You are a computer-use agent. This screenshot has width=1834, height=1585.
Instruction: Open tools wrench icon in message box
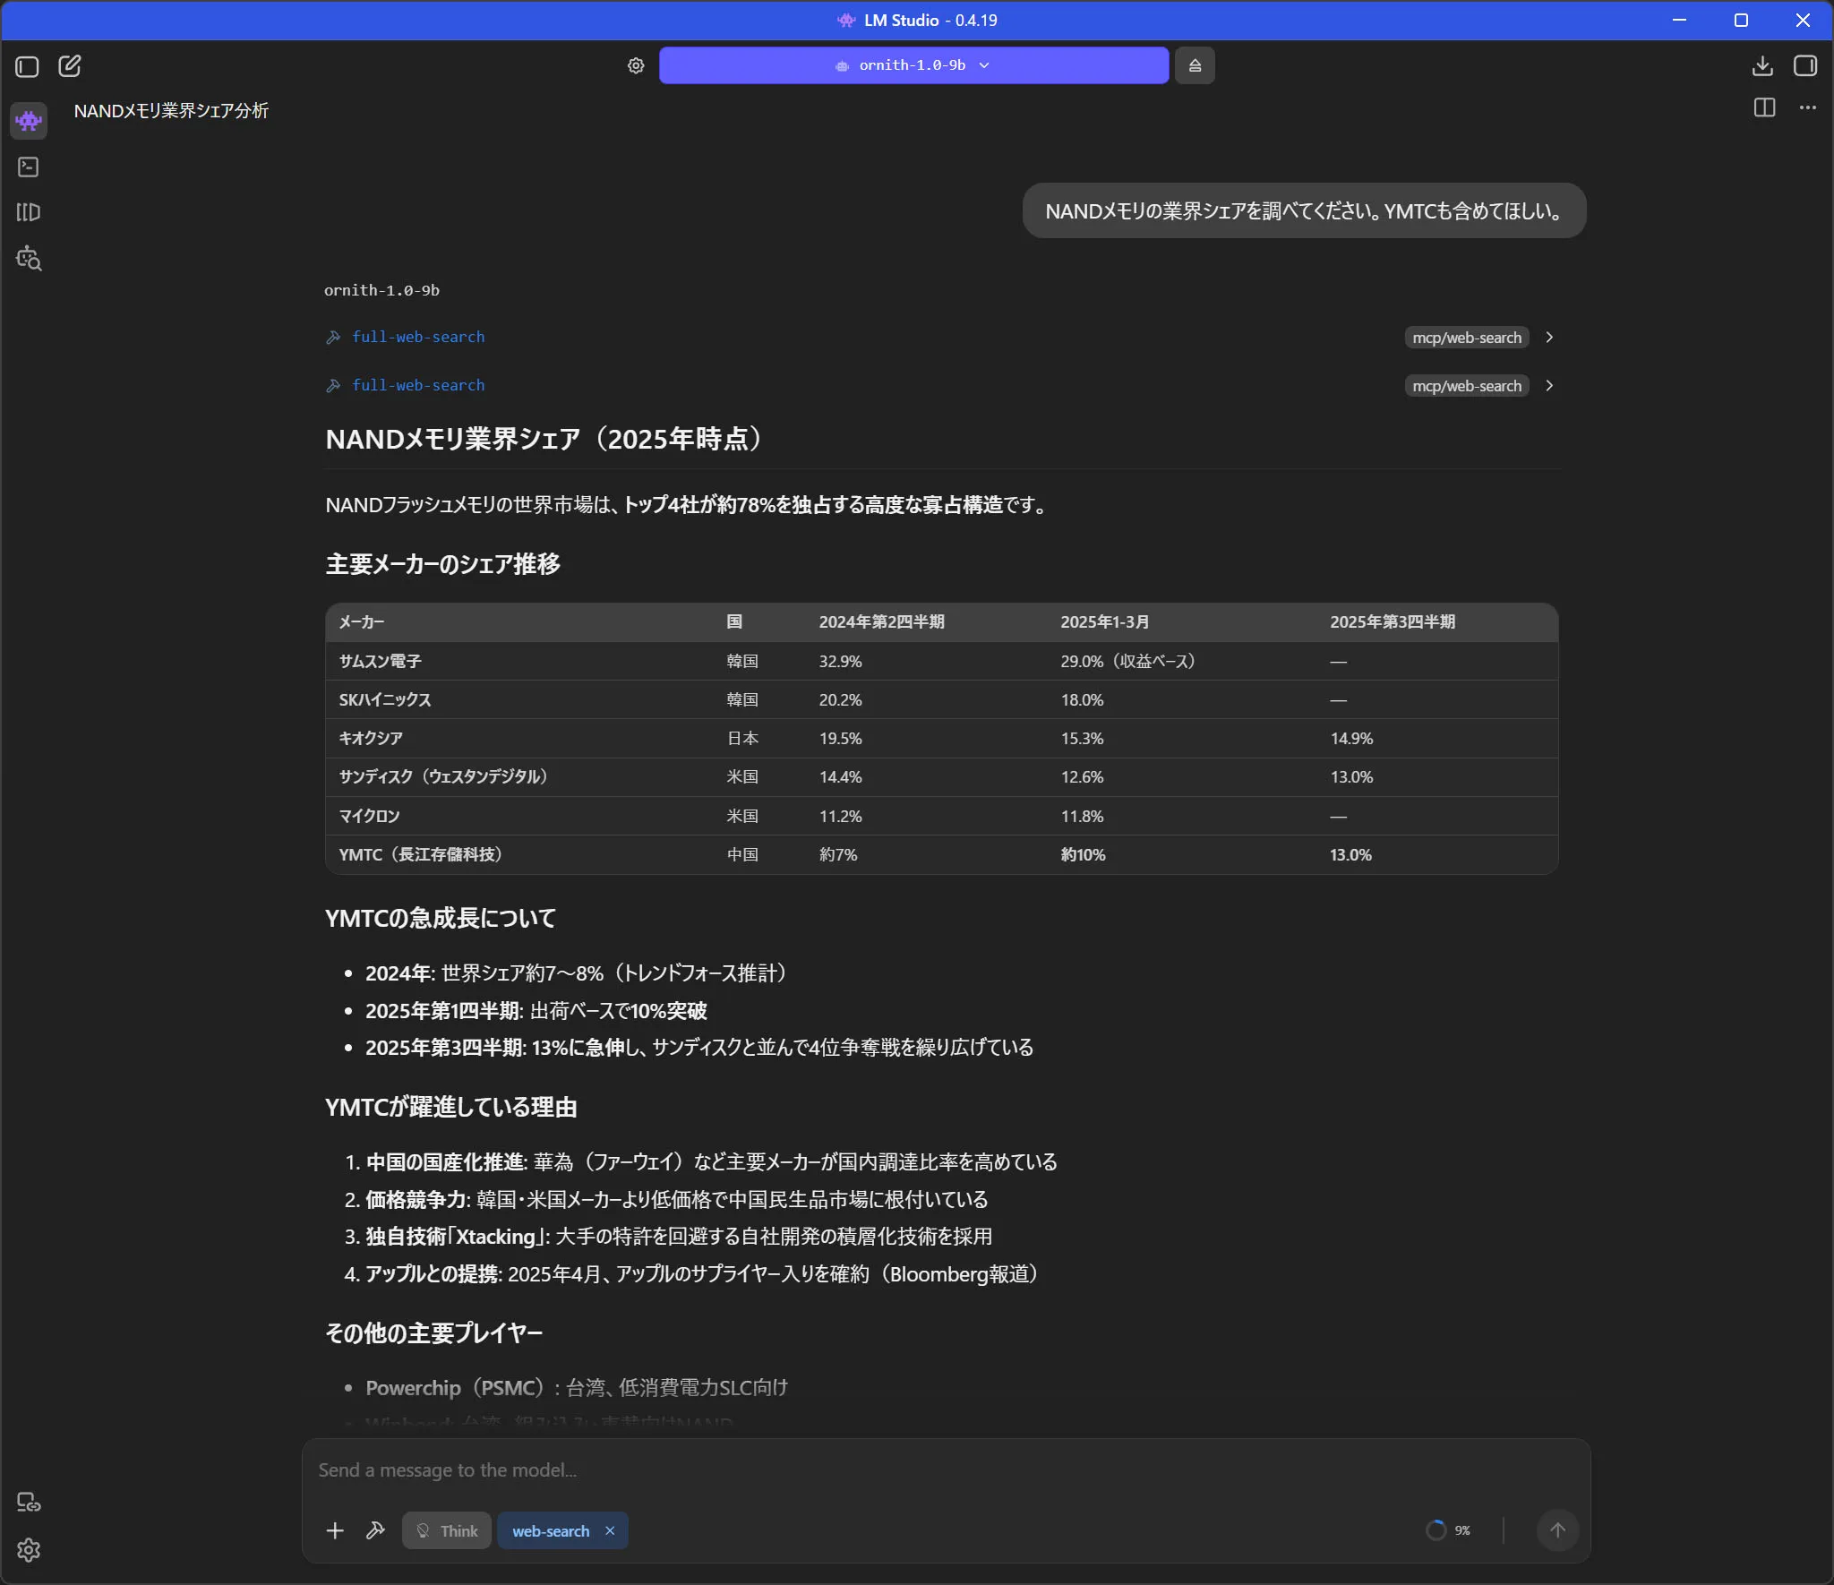point(375,1530)
